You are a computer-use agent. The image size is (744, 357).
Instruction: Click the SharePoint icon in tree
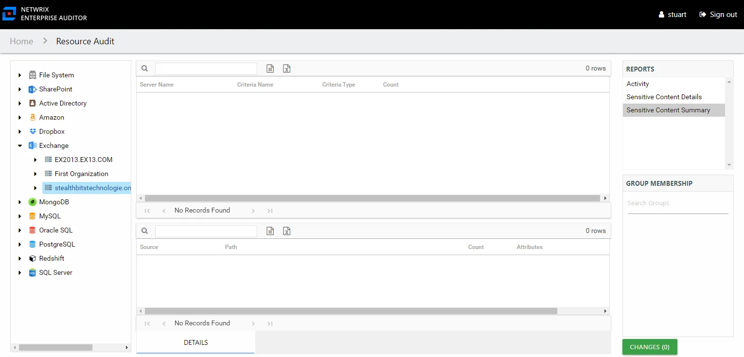(33, 89)
